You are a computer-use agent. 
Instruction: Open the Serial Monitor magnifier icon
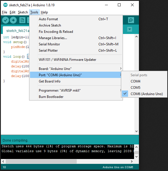(x=131, y=20)
